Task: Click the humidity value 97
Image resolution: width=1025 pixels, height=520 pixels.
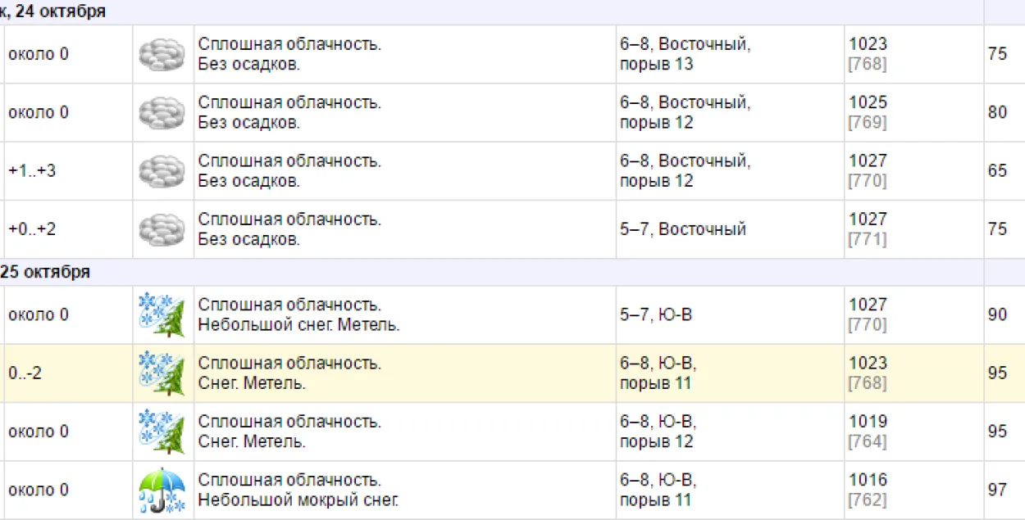Action: [997, 490]
